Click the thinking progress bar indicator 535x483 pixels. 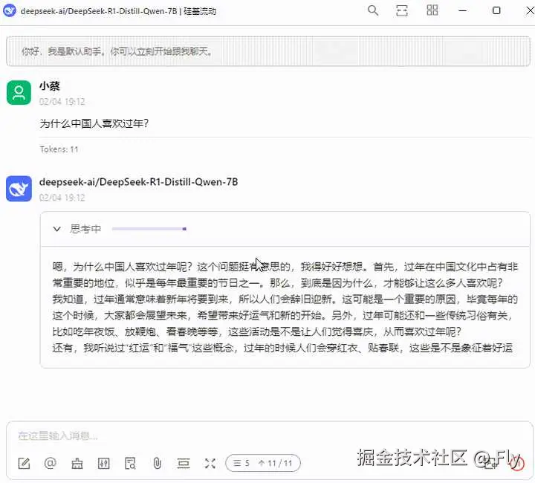click(149, 229)
